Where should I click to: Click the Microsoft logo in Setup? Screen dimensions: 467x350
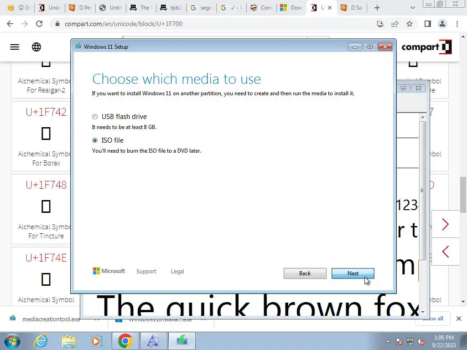[109, 271]
